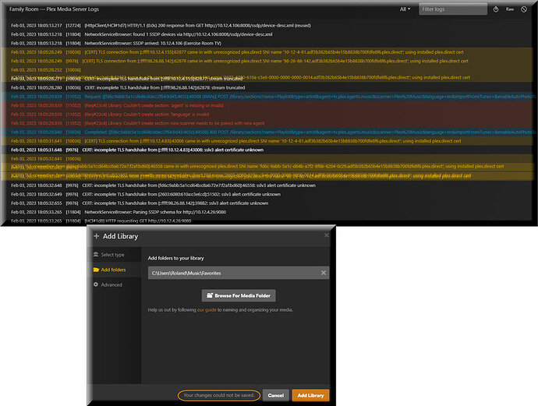This screenshot has height=406, width=538.
Task: Close the Add Library dialog
Action: (x=326, y=235)
